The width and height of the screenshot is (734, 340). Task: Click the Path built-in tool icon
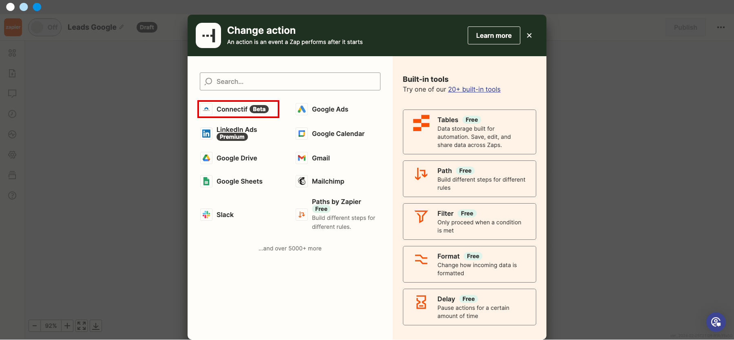pos(421,174)
